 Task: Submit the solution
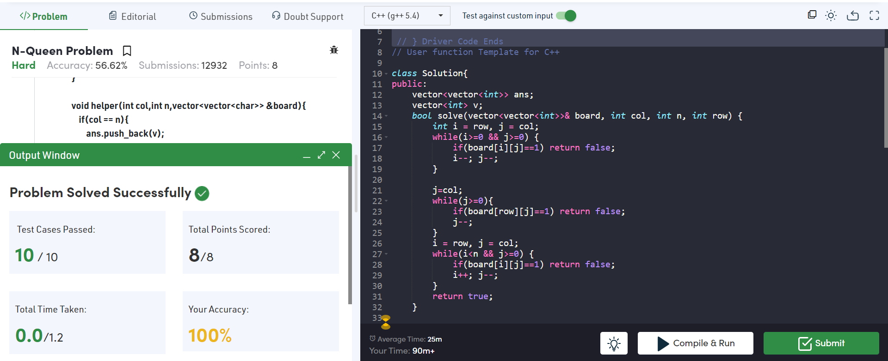click(821, 343)
